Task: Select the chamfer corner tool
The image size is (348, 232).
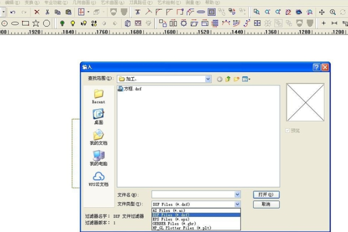Action: [169, 12]
